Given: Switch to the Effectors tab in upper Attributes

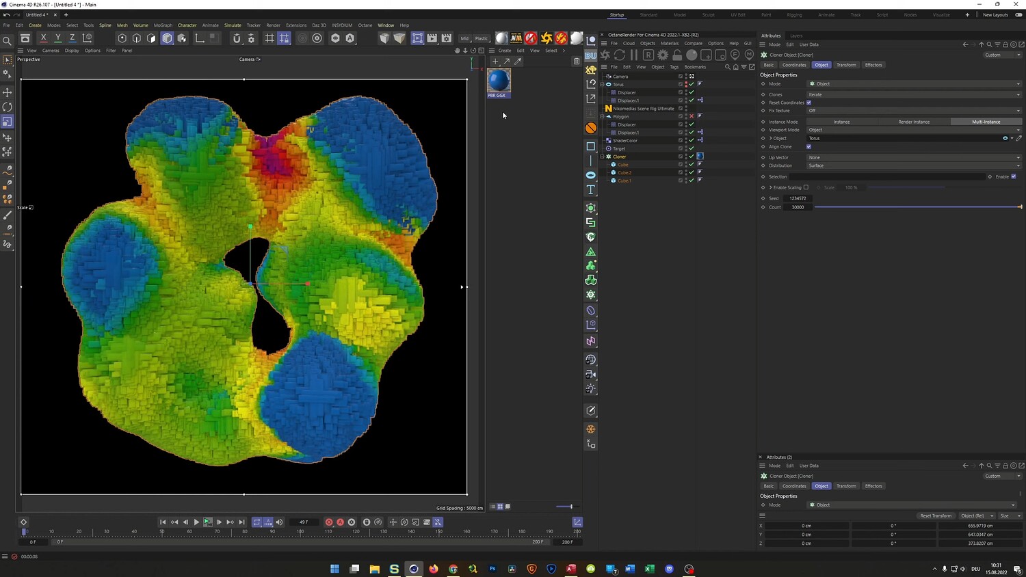Looking at the screenshot, I should click(x=873, y=65).
